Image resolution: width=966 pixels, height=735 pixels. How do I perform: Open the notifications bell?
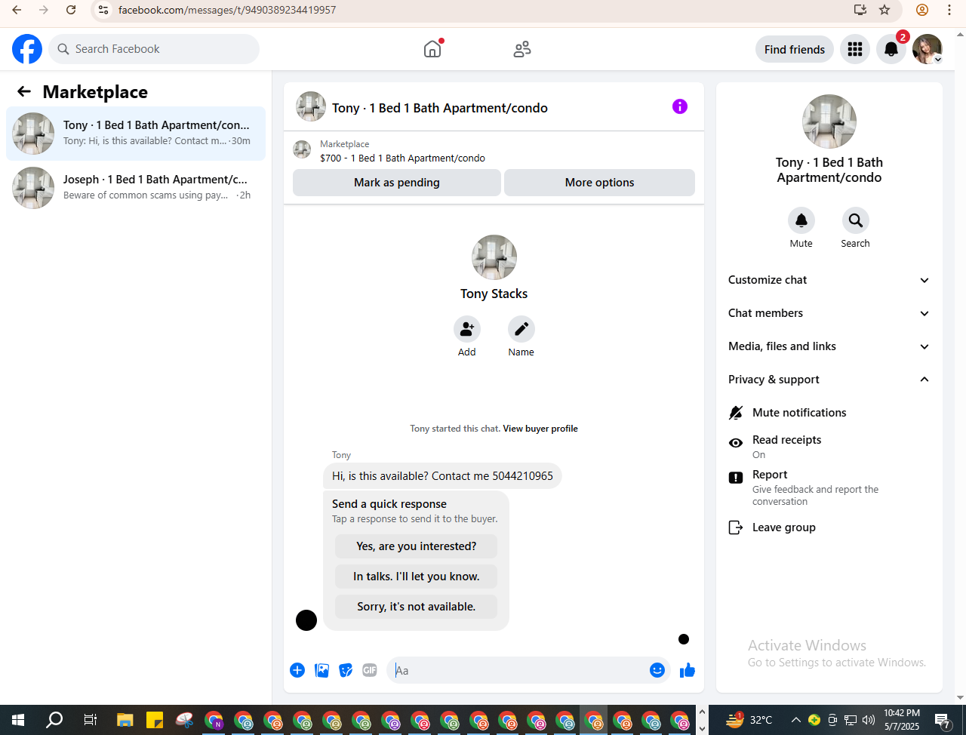pyautogui.click(x=891, y=49)
